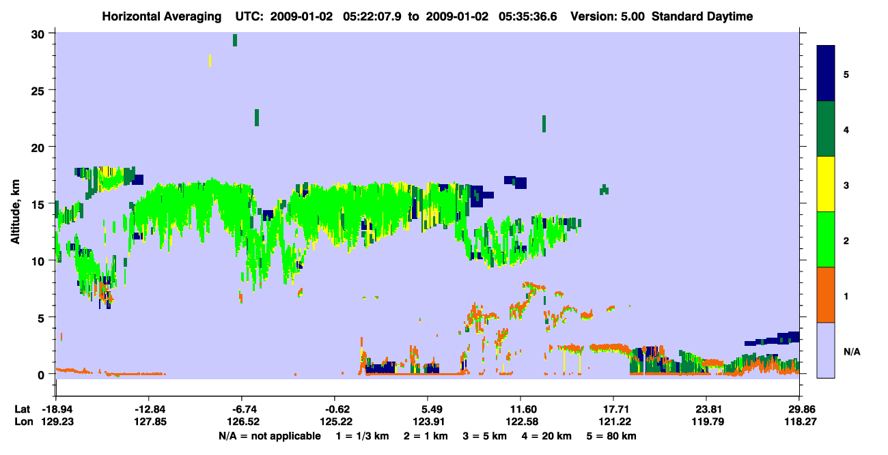Click longitude value 127.85
Image resolution: width=888 pixels, height=455 pixels.
(149, 422)
